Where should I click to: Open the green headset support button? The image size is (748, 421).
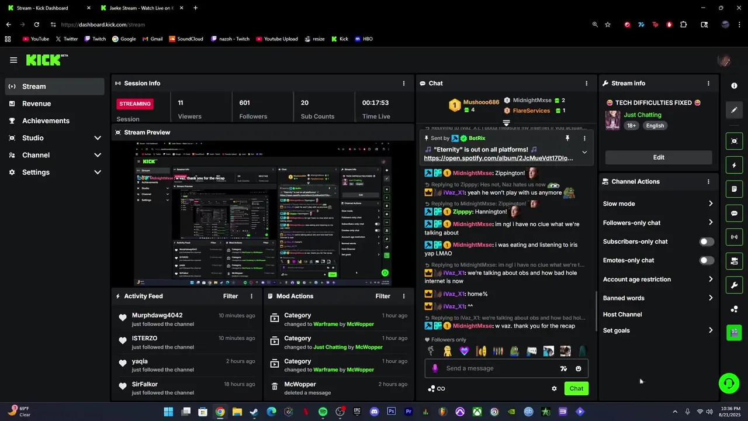pyautogui.click(x=729, y=384)
